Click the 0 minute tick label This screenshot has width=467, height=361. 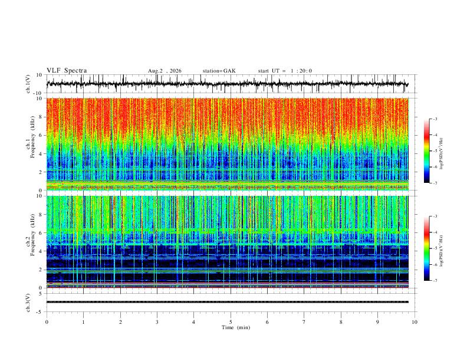coord(47,322)
